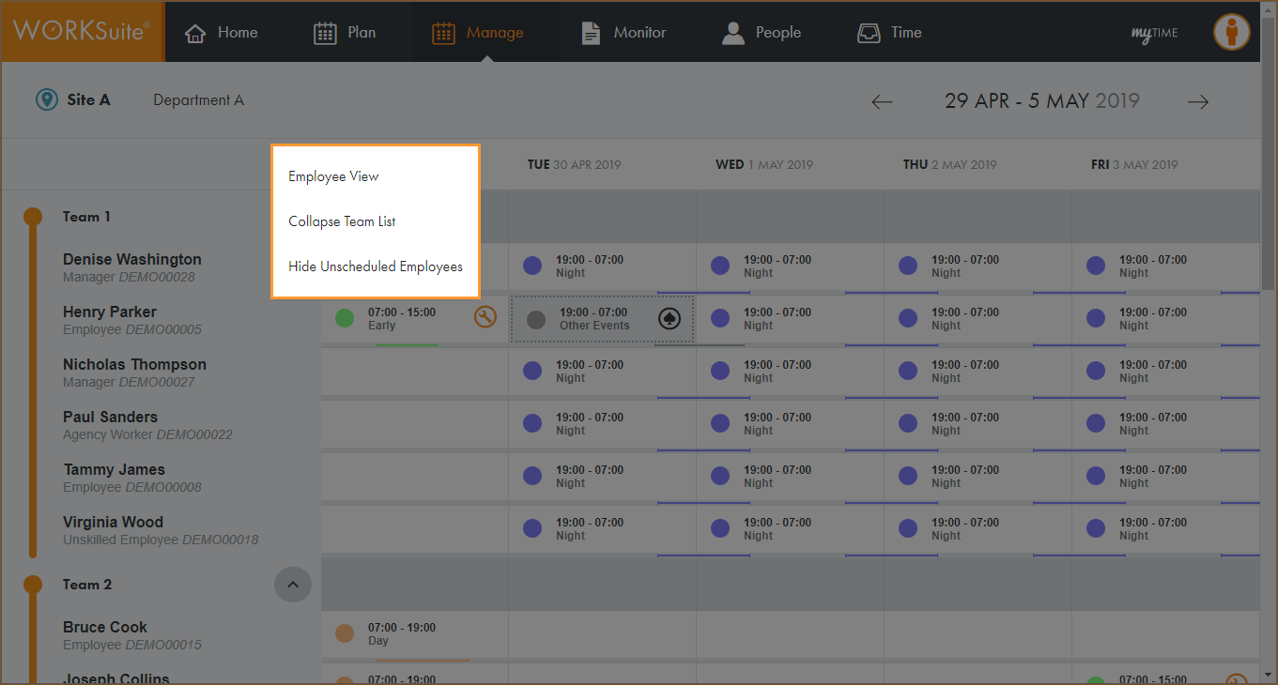Viewport: 1278px width, 685px height.
Task: Go to next week with right arrow
Action: click(1197, 101)
